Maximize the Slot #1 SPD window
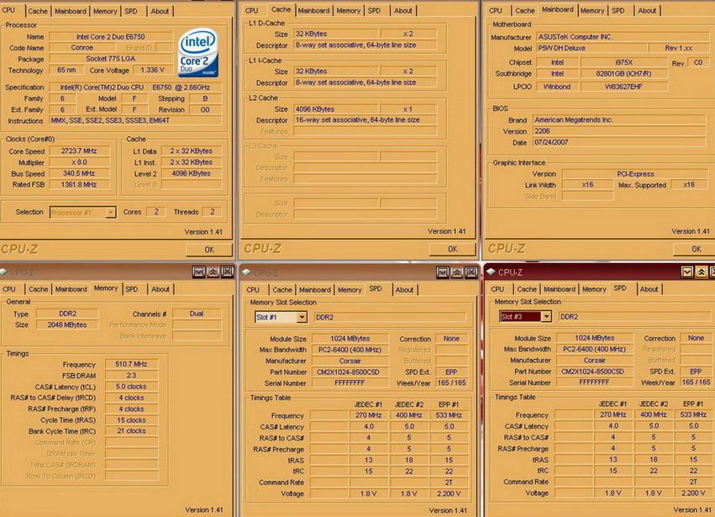Screen dimensions: 715x517 click(x=457, y=273)
